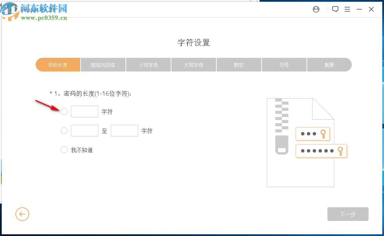This screenshot has width=384, height=236.
Task: Open the hamburger menu in title bar
Action: 347,9
